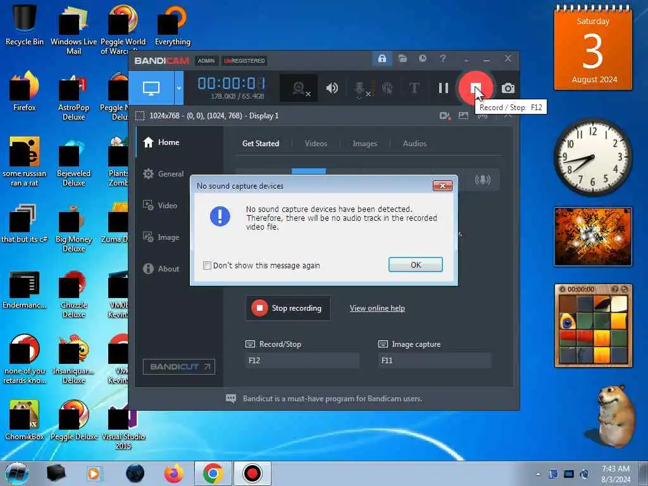Open the View online help link
This screenshot has width=648, height=486.
point(377,308)
